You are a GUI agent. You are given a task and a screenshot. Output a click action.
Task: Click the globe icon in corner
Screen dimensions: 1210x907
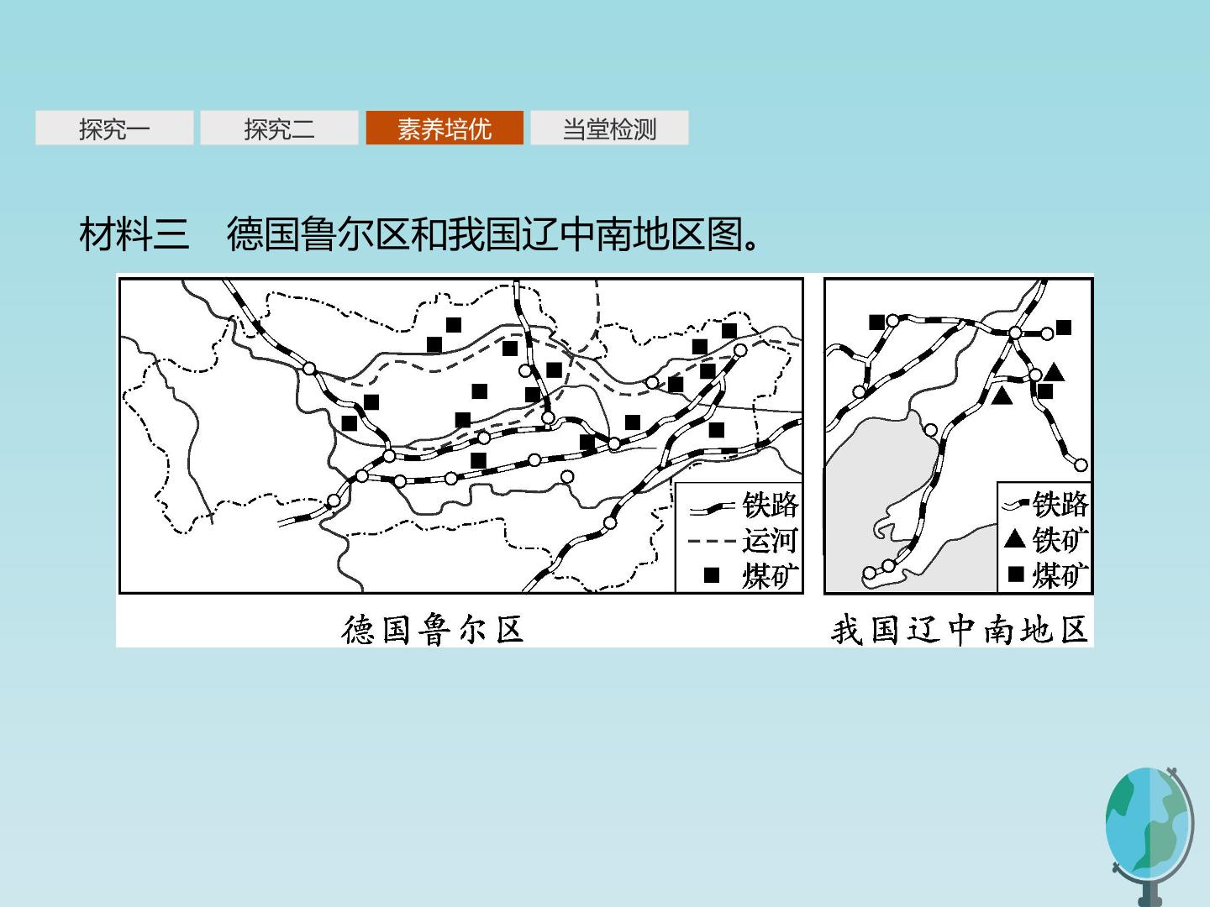1149,836
